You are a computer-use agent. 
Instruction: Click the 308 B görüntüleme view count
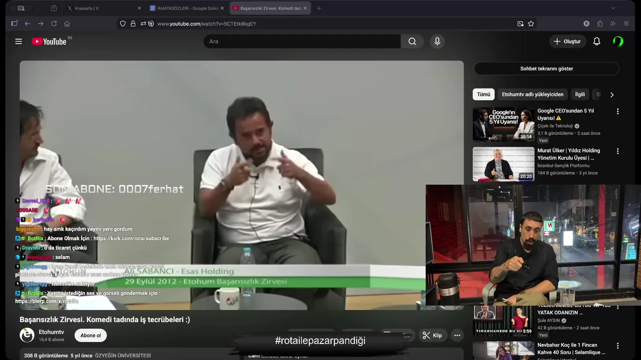46,355
